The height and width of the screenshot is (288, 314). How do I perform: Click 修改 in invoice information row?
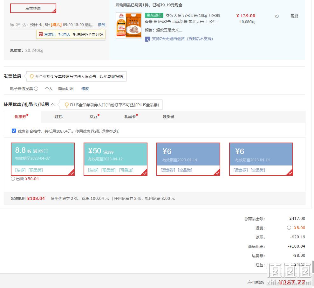[x=85, y=89]
